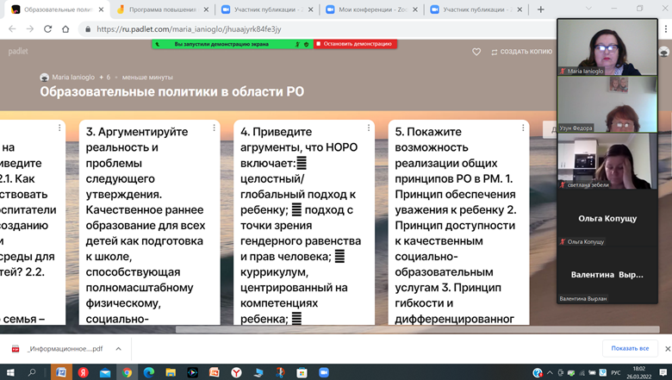672x380 pixels.
Task: Click the Создать копию remake button
Action: 522,52
